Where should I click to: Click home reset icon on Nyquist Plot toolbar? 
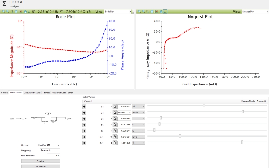pyautogui.click(x=161, y=12)
